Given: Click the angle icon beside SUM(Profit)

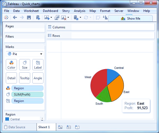Looking at the screenshot, I should click(8, 94).
